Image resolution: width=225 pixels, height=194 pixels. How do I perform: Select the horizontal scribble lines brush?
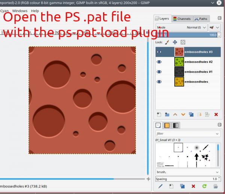160,165
